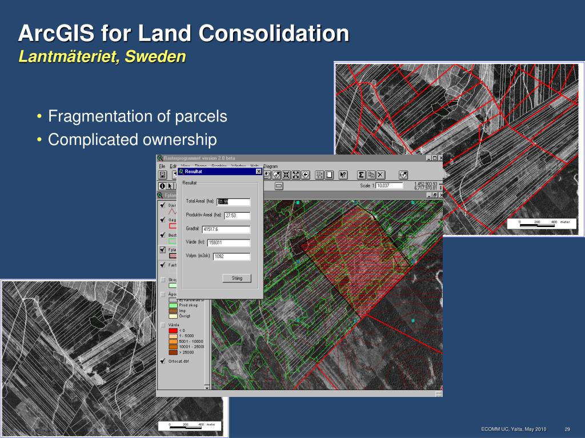The image size is (585, 438).
Task: Go back to previous extent arrow button
Action: pyautogui.click(x=306, y=175)
